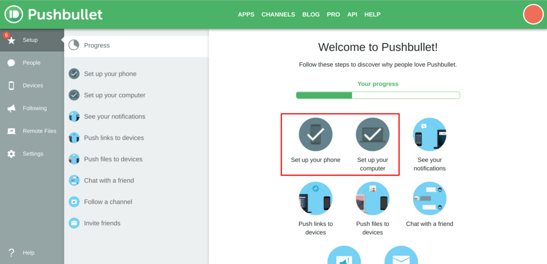Click the Welcome to Pushbullet! heading

point(378,47)
